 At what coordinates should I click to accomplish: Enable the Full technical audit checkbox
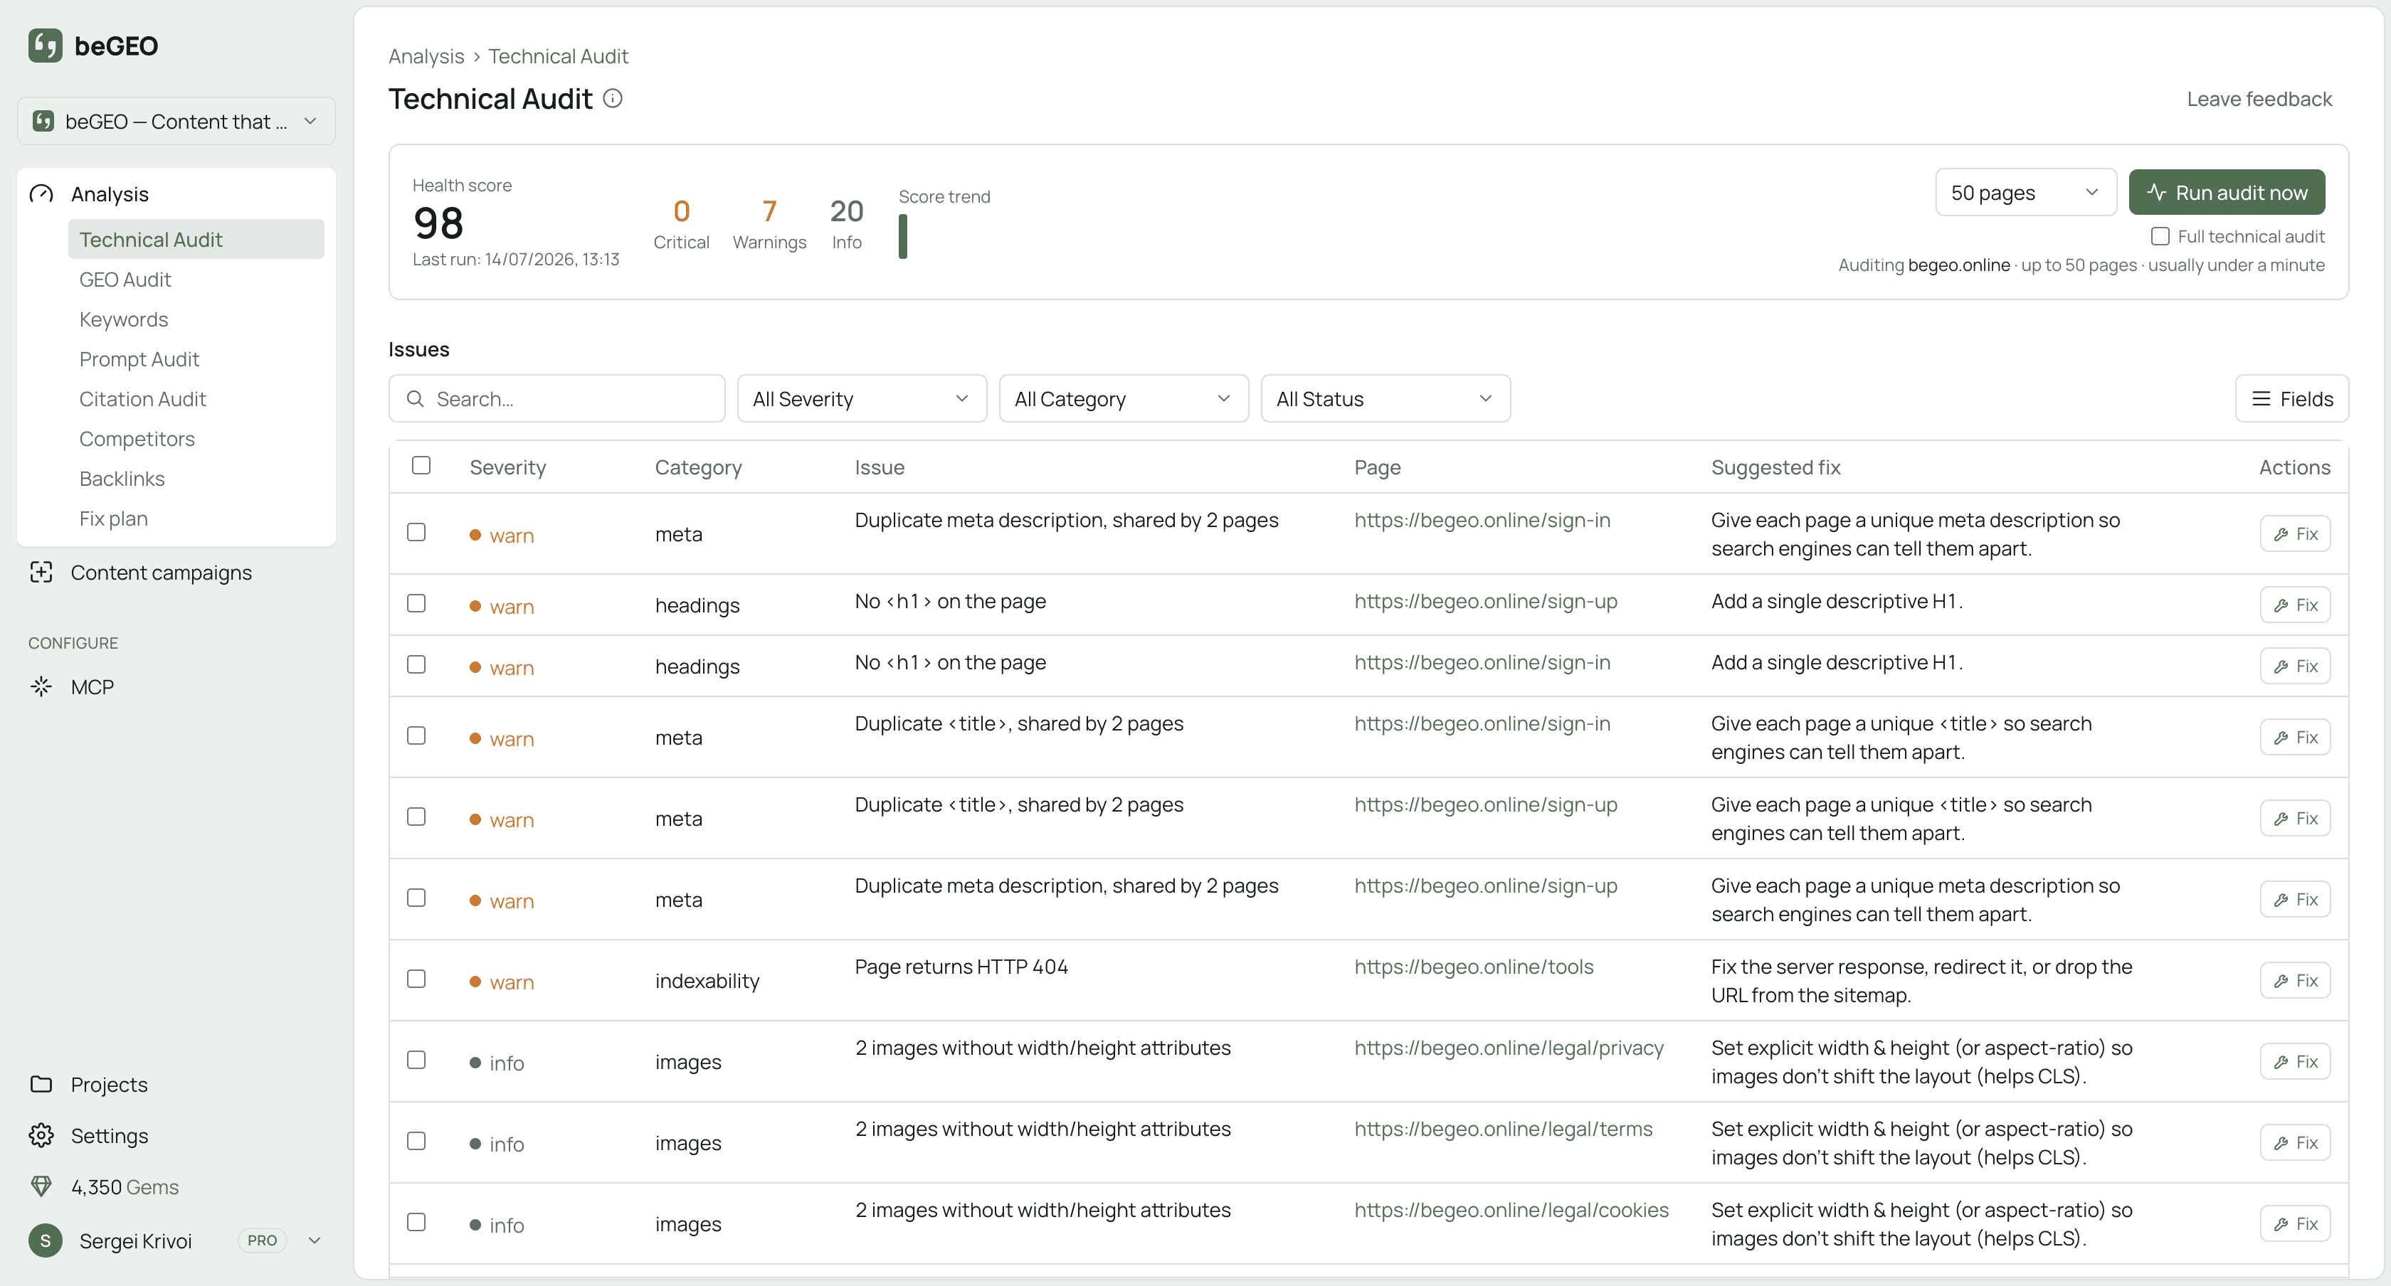[x=2160, y=235]
